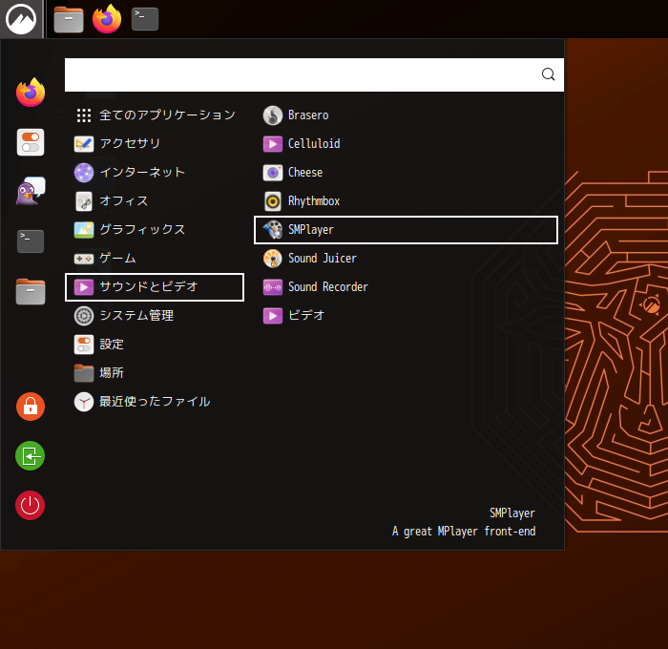The width and height of the screenshot is (668, 649).
Task: Select アクセサリ category
Action: pos(155,143)
